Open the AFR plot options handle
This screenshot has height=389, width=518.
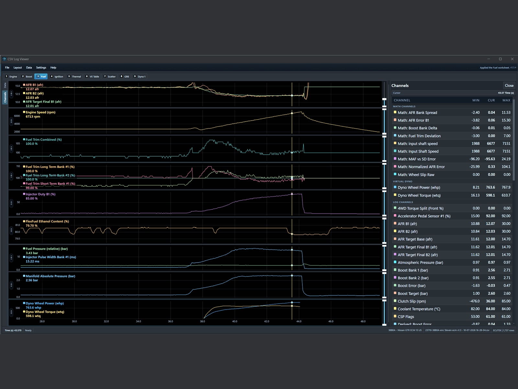click(11, 94)
